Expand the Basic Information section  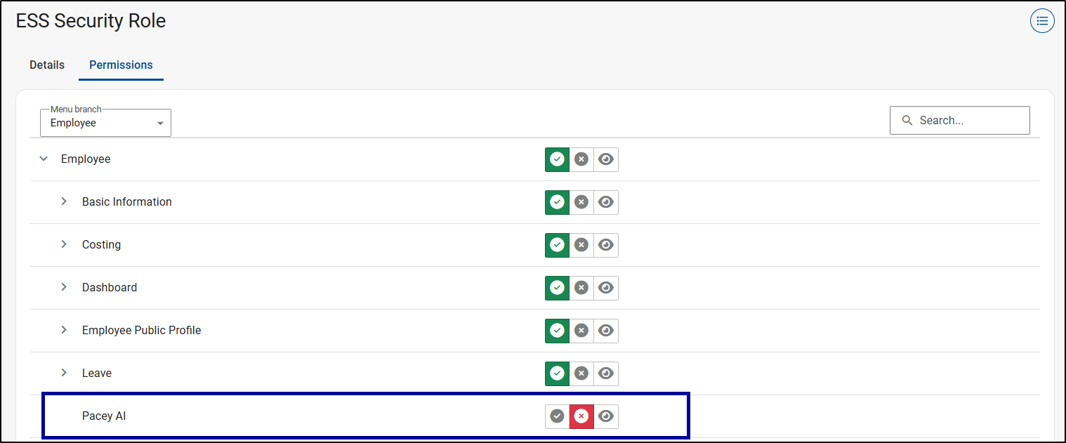[x=64, y=202]
